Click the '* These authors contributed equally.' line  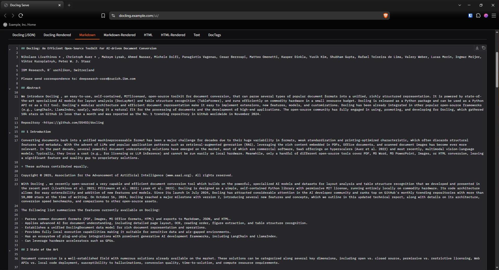click(x=55, y=166)
